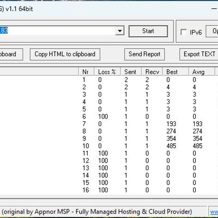This screenshot has width=218, height=218.
Task: Select hop number 11 in Nr column
Action: 85,153
